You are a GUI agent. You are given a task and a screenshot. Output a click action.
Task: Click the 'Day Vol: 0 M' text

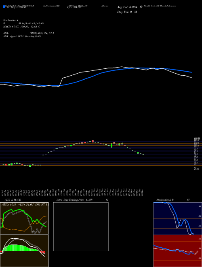[x=127, y=12]
